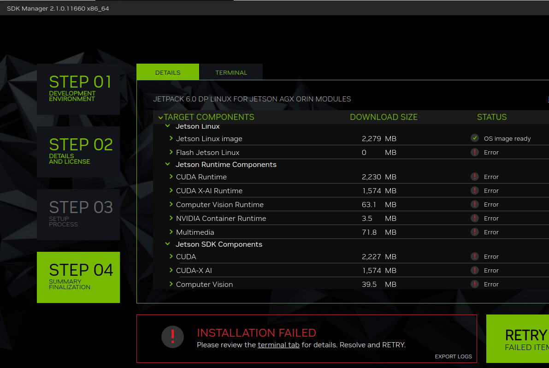Click the terminal tab hyperlink in the error message
This screenshot has width=549, height=368.
[278, 344]
